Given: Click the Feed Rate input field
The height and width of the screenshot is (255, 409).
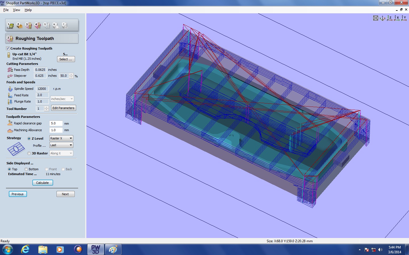Looking at the screenshot, I should [42, 95].
